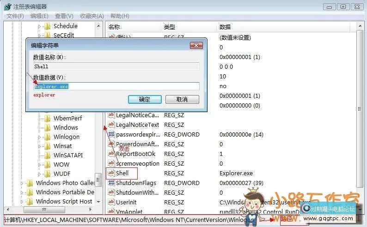Screen dimensions: 367x227
Task: Click the 数值数据 input field
Action: click(x=116, y=86)
